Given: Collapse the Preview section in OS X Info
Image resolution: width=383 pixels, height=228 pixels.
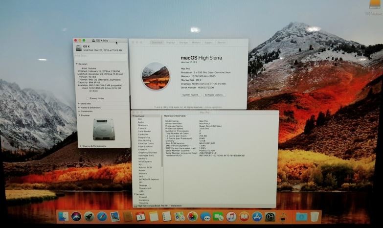Looking at the screenshot, I should 79,115.
